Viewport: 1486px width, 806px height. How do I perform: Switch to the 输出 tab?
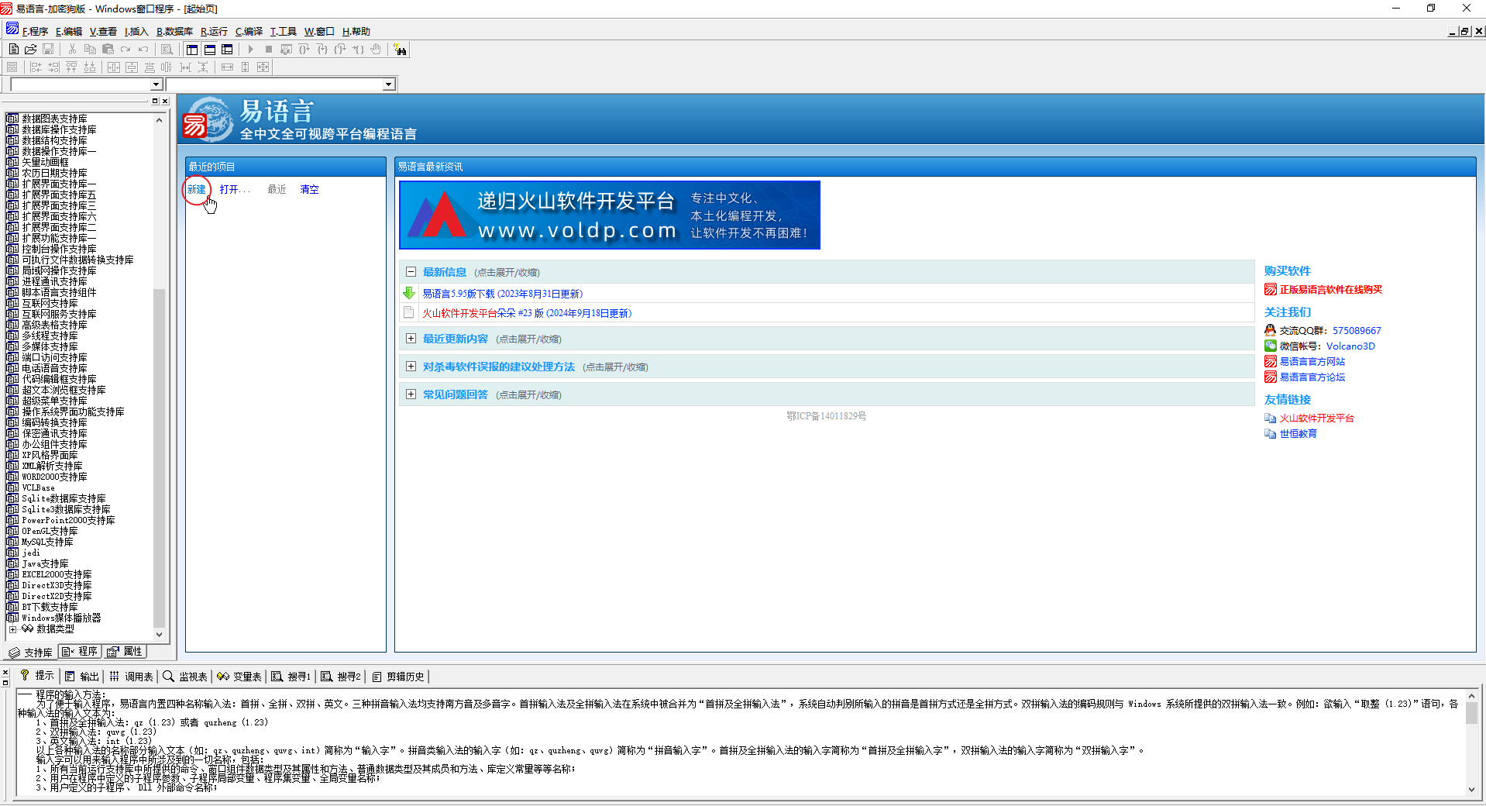pyautogui.click(x=82, y=676)
